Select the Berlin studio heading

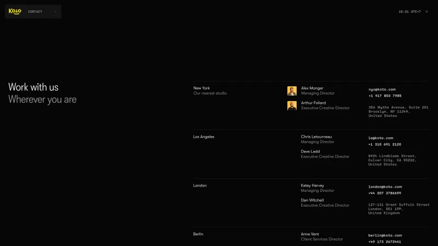pos(198,235)
